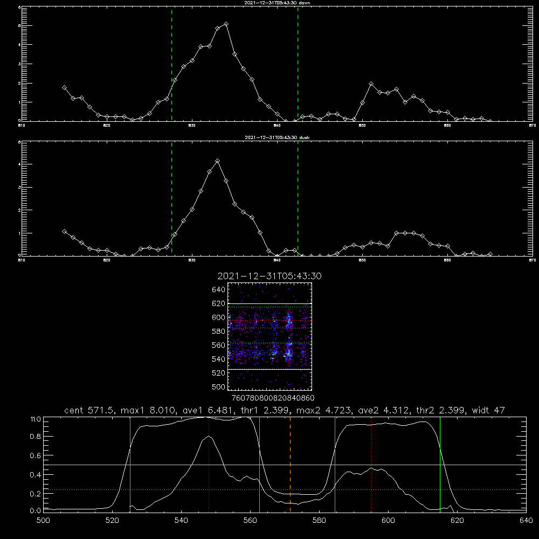Click "540" on the bottom plot x-axis
Viewport: 539px width, 539px height.
click(x=181, y=521)
